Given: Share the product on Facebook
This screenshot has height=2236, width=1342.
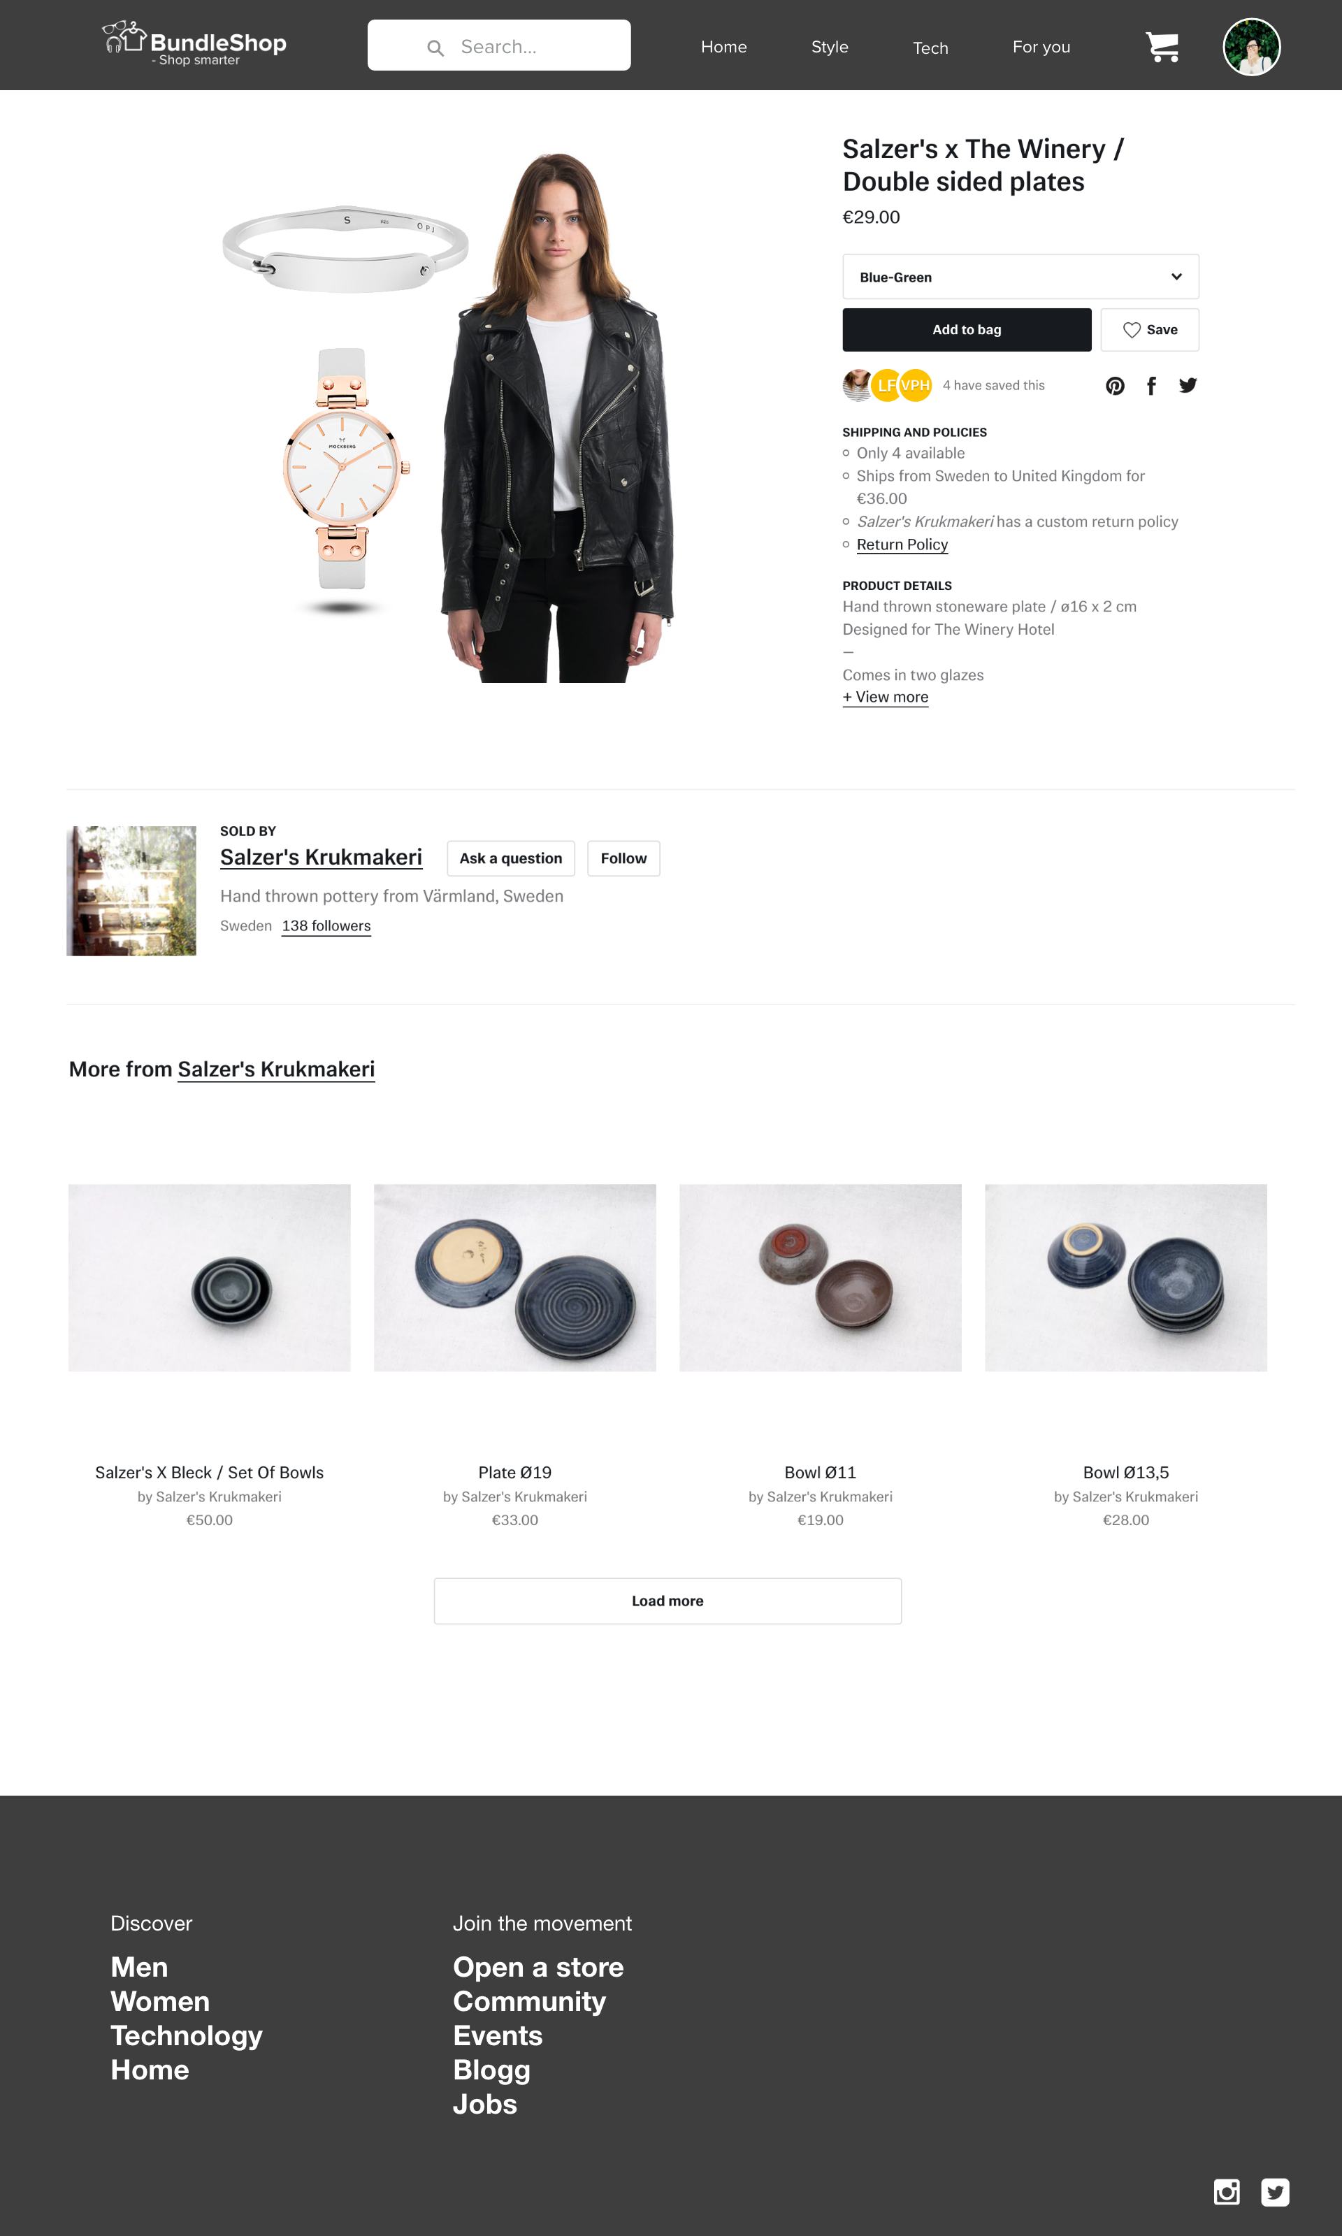Looking at the screenshot, I should coord(1151,386).
